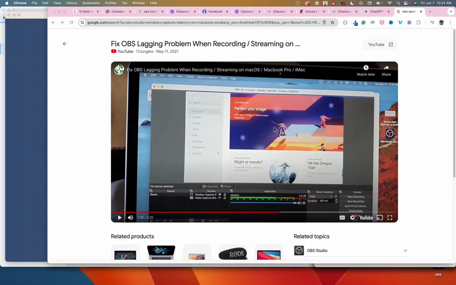Open the History menu
456x285 pixels.
[72, 3]
